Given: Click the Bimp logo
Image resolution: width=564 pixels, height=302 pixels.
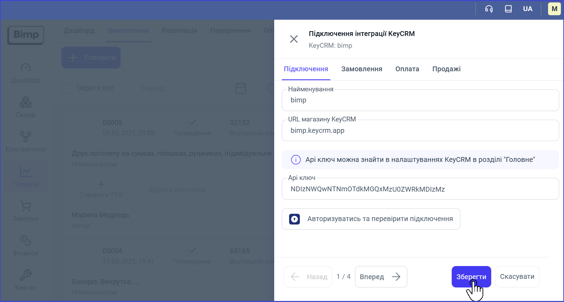Looking at the screenshot, I should pyautogui.click(x=26, y=35).
